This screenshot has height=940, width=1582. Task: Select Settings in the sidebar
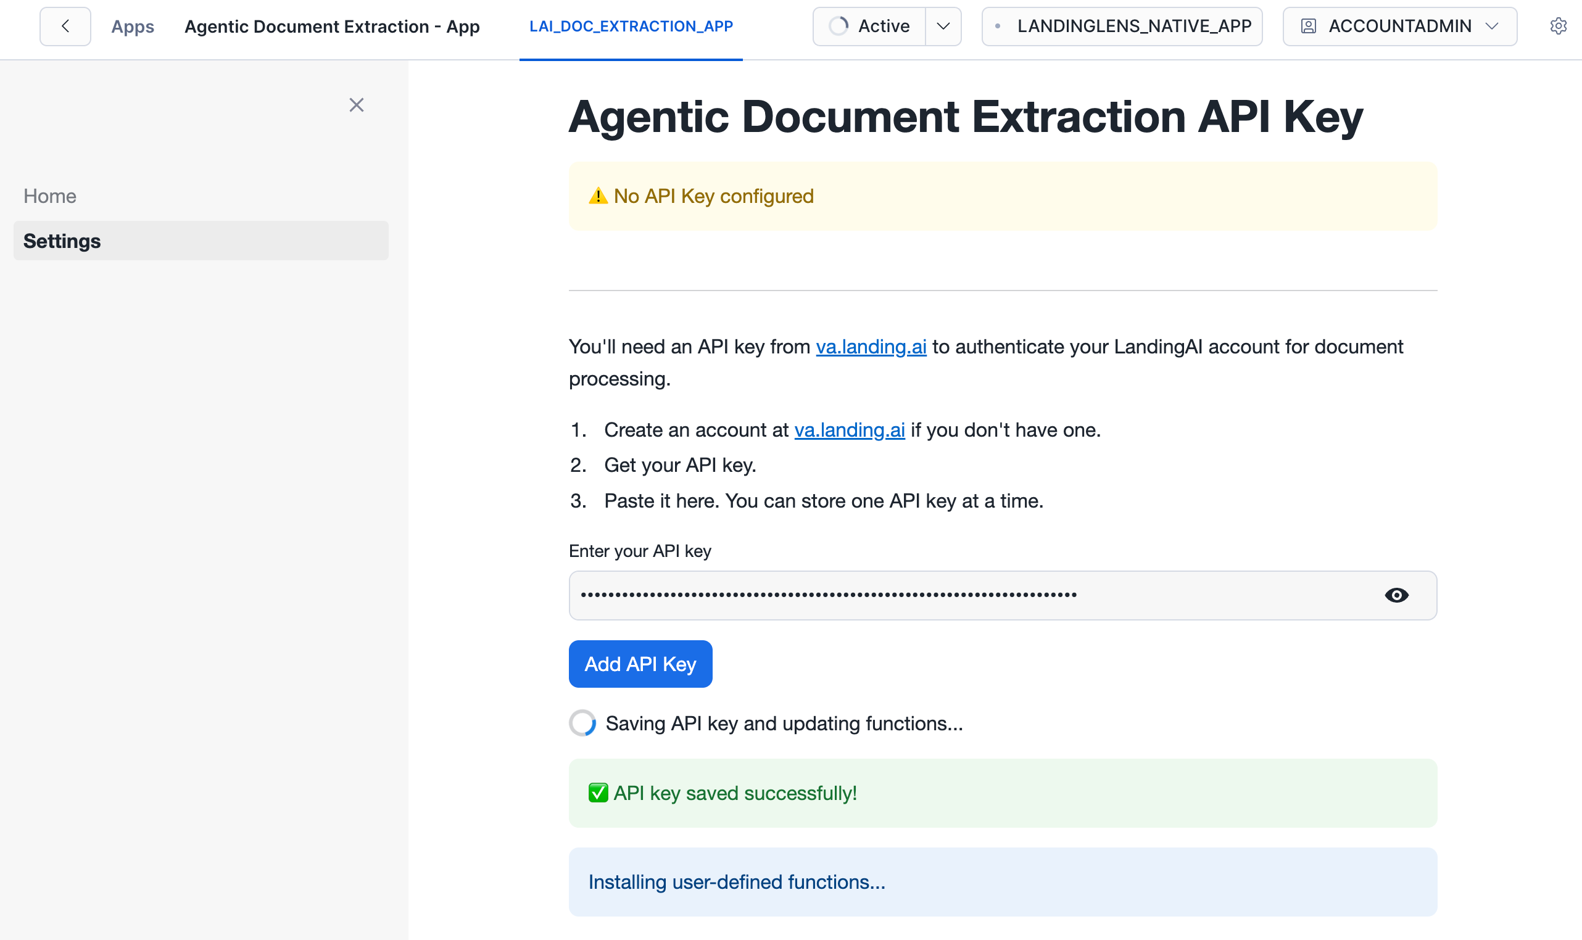point(62,241)
